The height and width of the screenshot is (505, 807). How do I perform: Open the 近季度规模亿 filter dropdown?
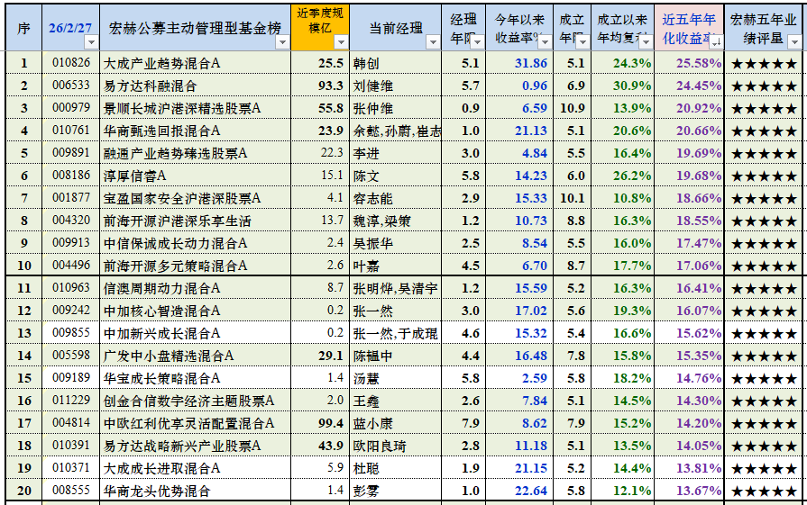[x=341, y=41]
